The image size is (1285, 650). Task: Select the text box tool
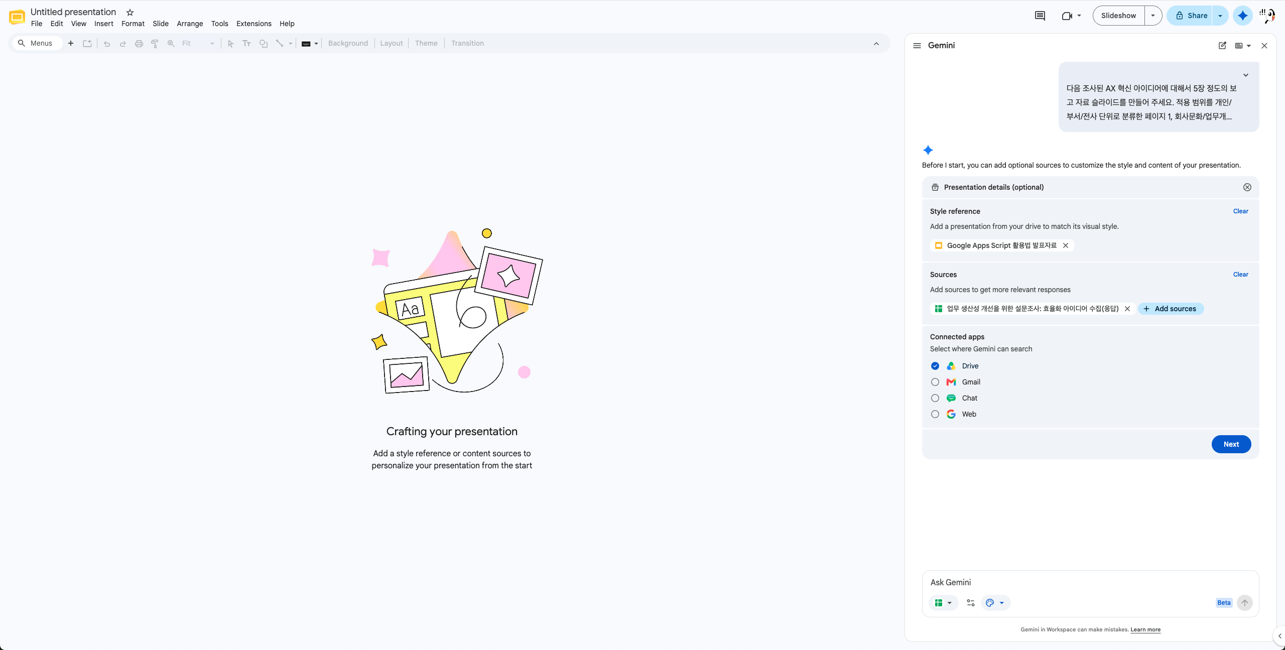[x=246, y=44]
